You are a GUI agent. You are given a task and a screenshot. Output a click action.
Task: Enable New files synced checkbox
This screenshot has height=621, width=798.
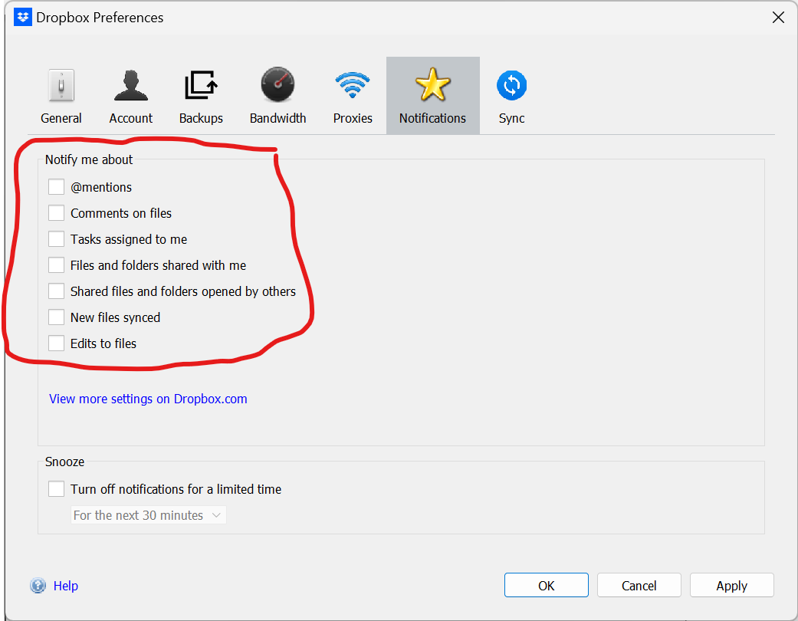[56, 317]
